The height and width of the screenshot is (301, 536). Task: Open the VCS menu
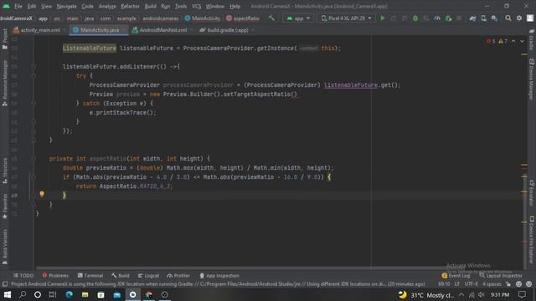click(196, 6)
